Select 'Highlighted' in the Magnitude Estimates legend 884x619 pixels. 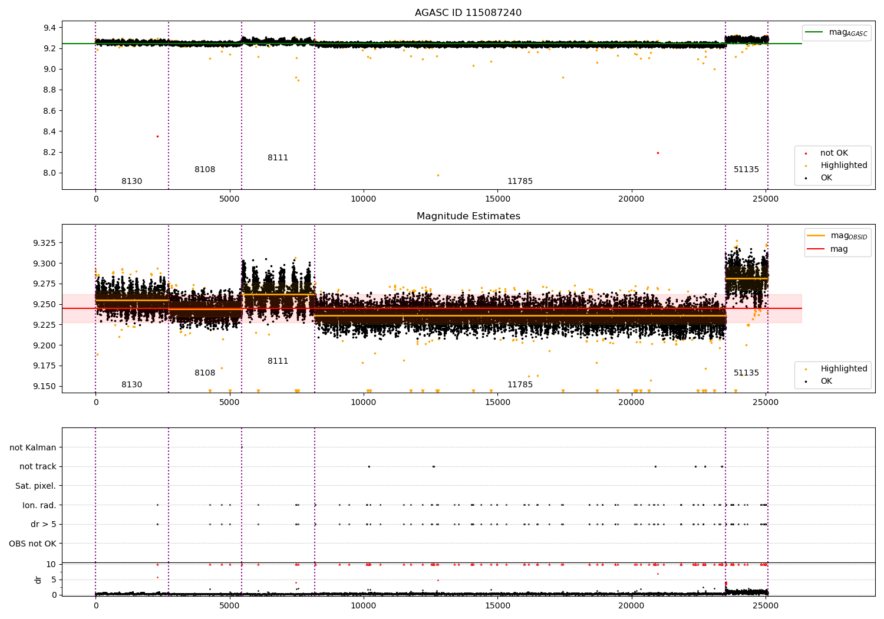pyautogui.click(x=843, y=369)
